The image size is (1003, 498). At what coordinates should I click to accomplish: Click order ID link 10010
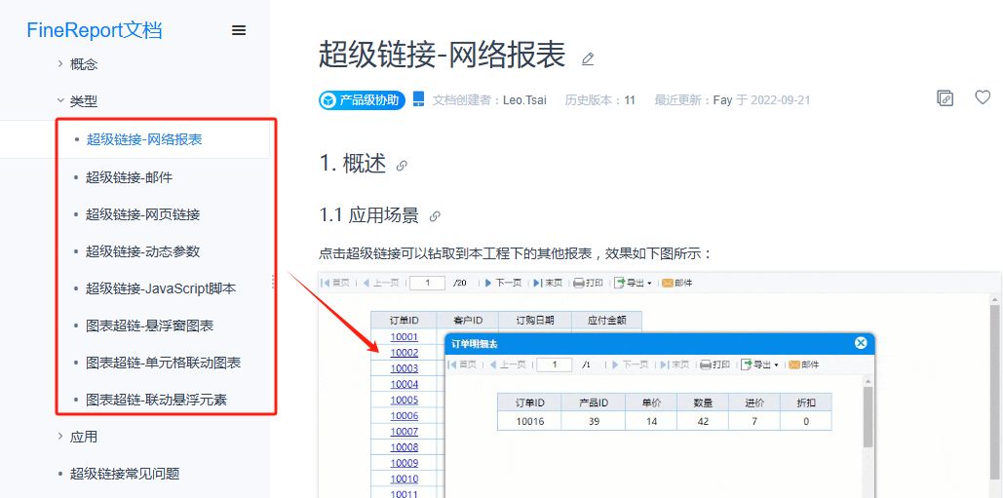coord(404,479)
